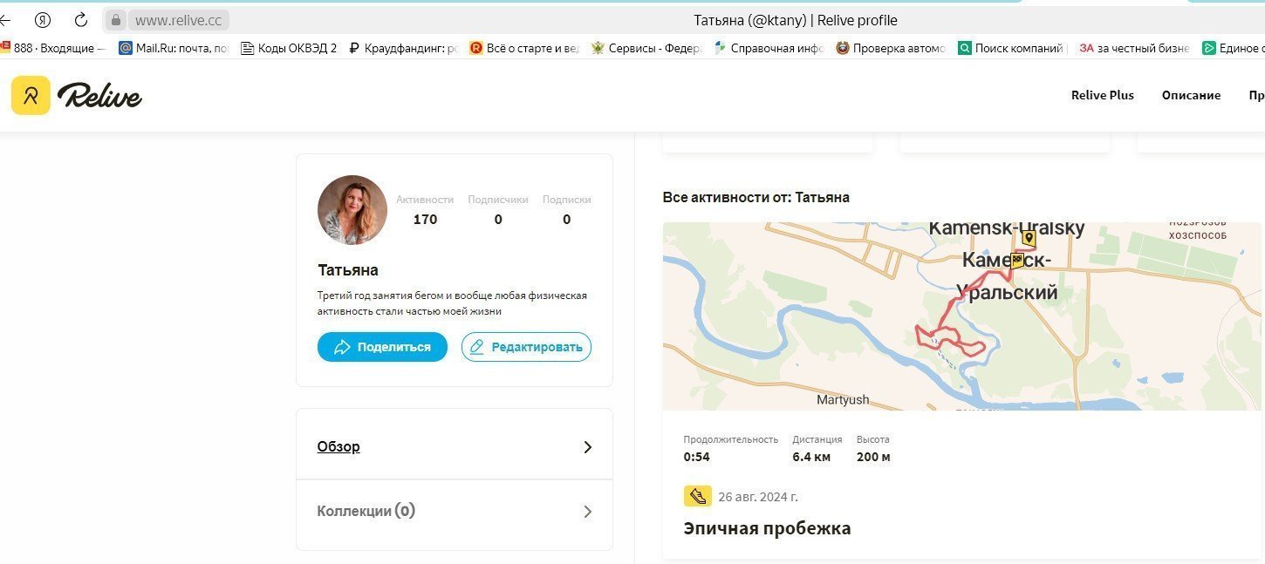Open the Relive Plus menu item
Viewport: 1265px width, 564px height.
pyautogui.click(x=1103, y=95)
